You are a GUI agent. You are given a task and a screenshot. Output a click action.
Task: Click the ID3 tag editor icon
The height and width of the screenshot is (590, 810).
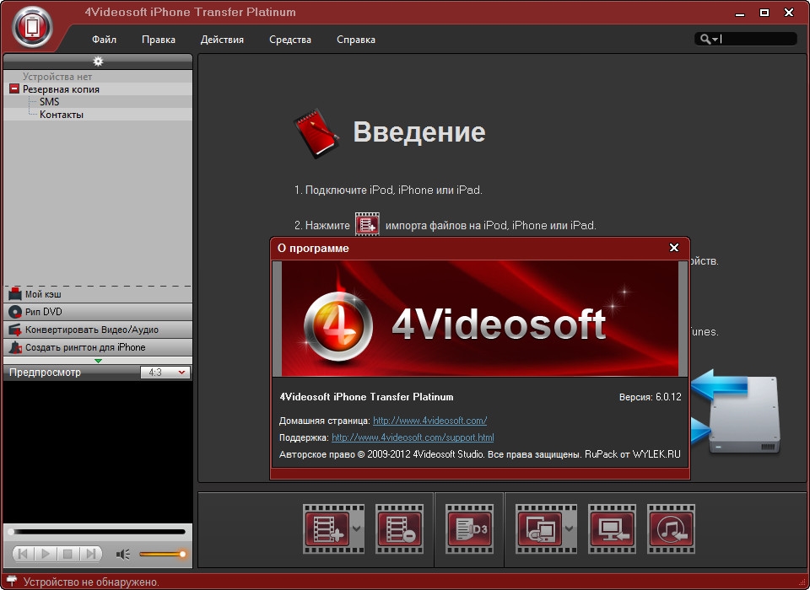pos(470,529)
